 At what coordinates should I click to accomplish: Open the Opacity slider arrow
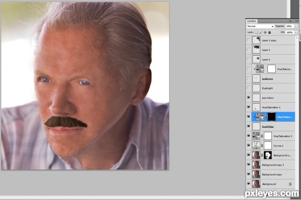[x=296, y=26]
